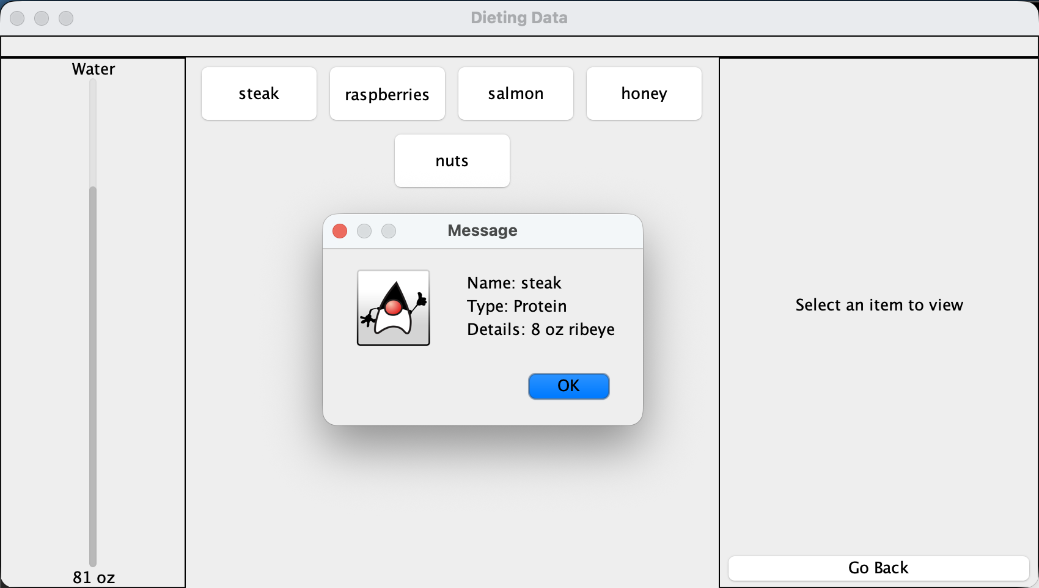Click the Java Duke mascot icon

393,308
